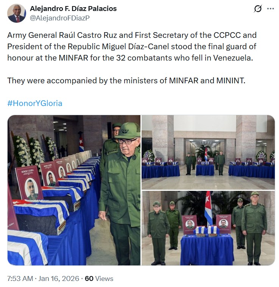Click the blue table in bottom-right photo
279x287 pixels.
pos(207,249)
